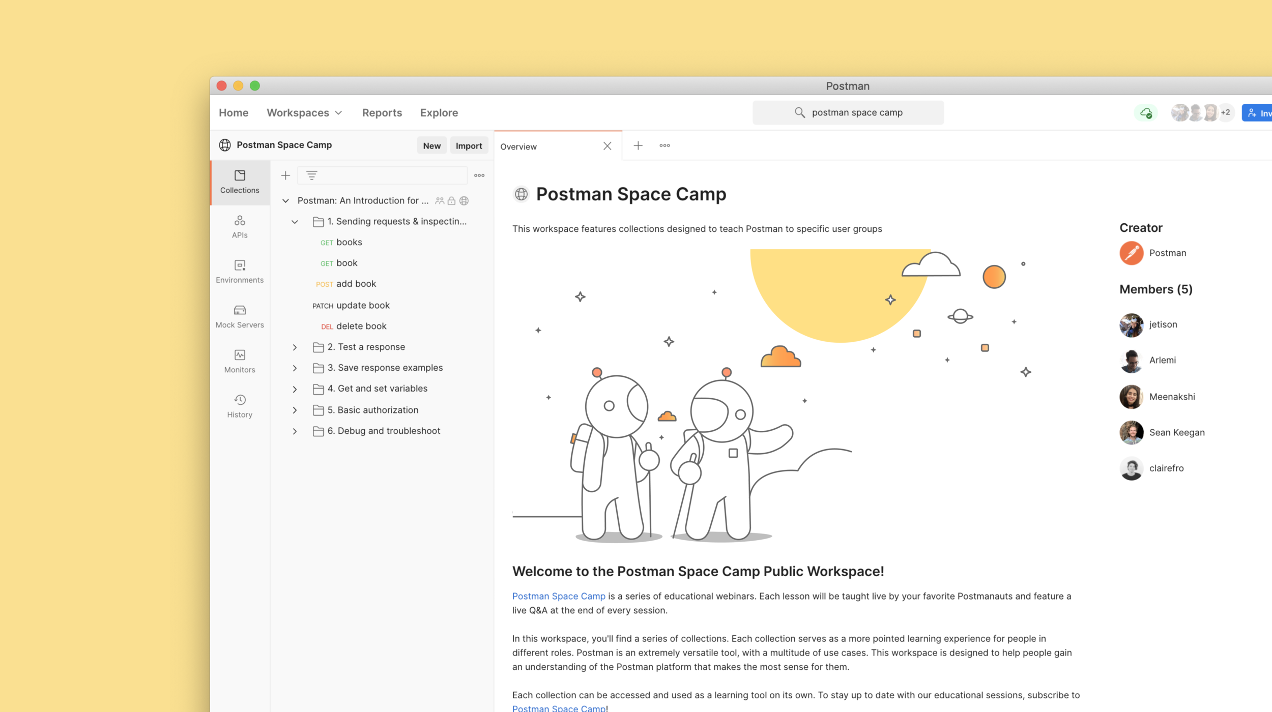Go to the Explore menu item
Image resolution: width=1272 pixels, height=712 pixels.
point(439,113)
